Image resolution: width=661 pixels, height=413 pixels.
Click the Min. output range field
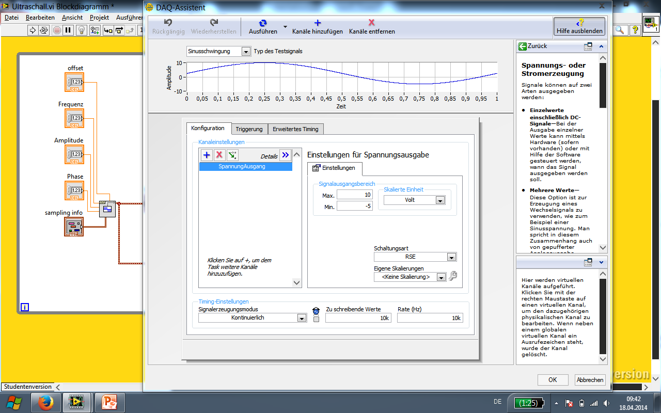point(354,206)
